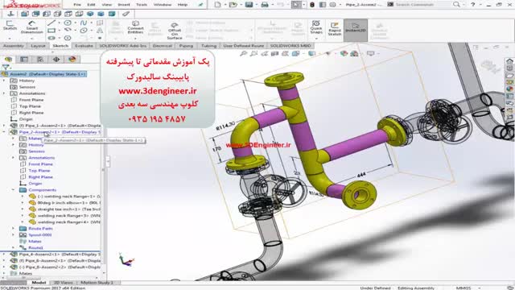515x290 pixels.
Task: Open the Window menu
Action: (163, 5)
